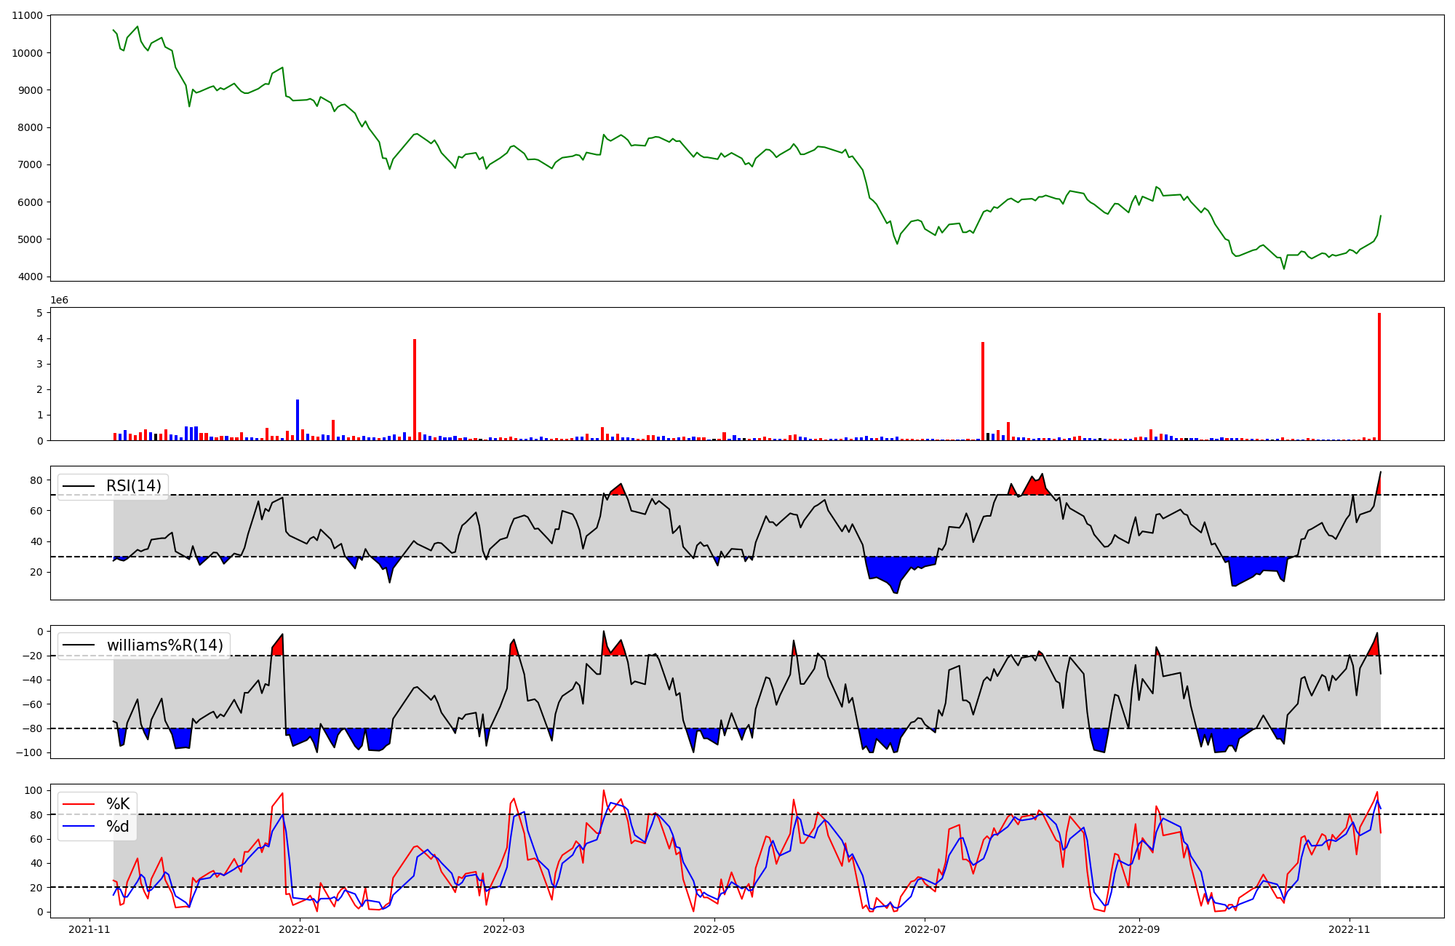Viewport: 1455px width, 946px height.
Task: Click the 2022-05 date tick label
Action: pos(714,929)
